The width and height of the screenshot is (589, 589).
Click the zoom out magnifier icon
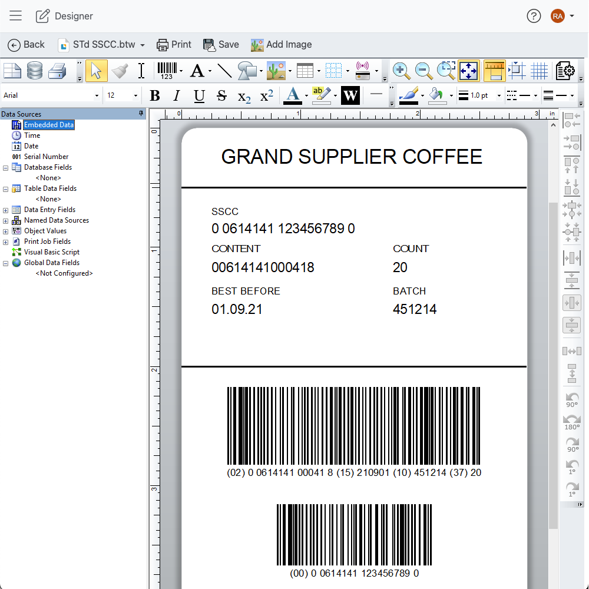pyautogui.click(x=423, y=71)
